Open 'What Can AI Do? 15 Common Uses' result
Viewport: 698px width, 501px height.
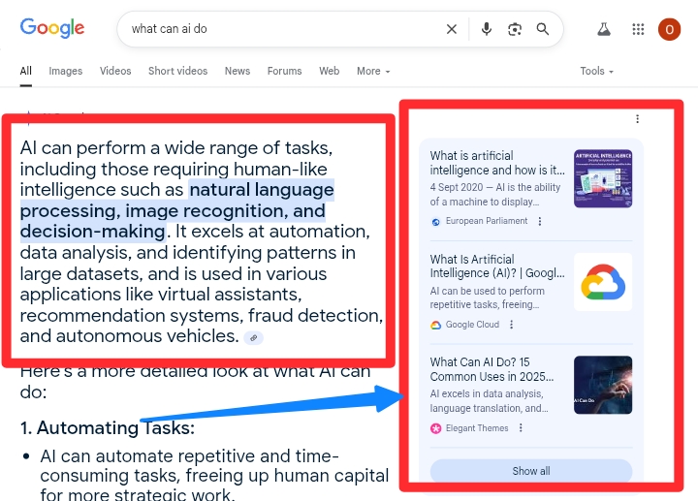(492, 369)
